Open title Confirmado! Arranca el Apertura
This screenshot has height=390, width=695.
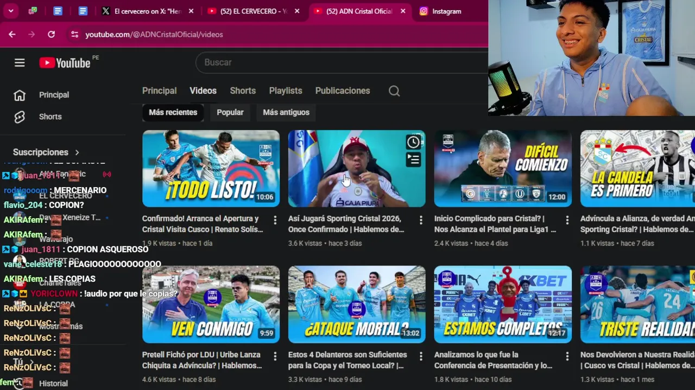click(x=203, y=224)
